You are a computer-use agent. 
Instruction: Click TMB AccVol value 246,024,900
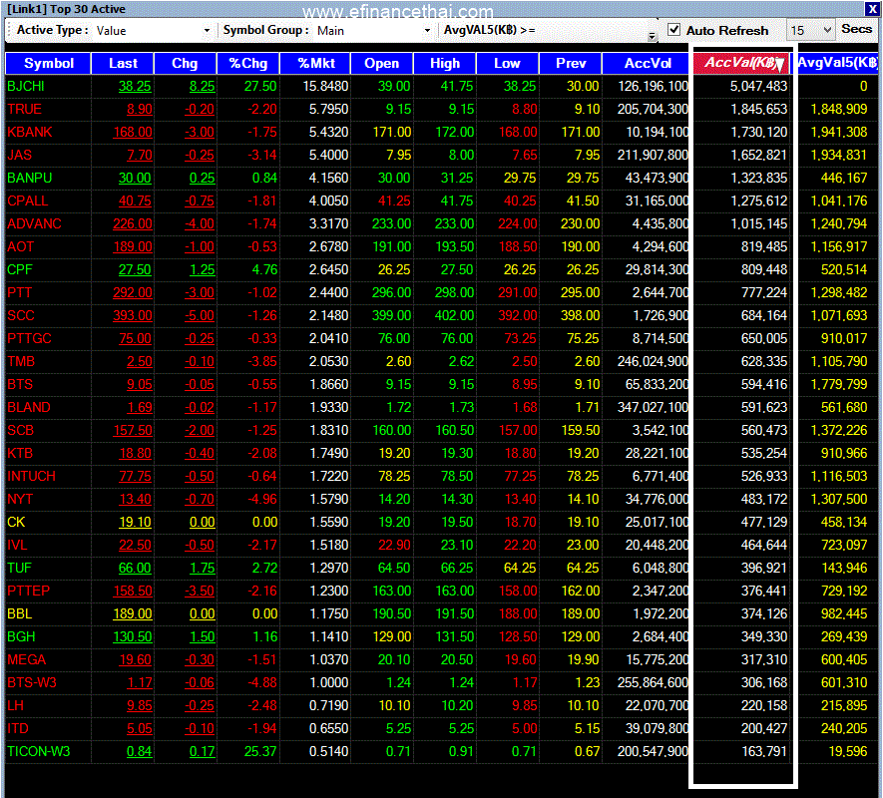pyautogui.click(x=653, y=361)
